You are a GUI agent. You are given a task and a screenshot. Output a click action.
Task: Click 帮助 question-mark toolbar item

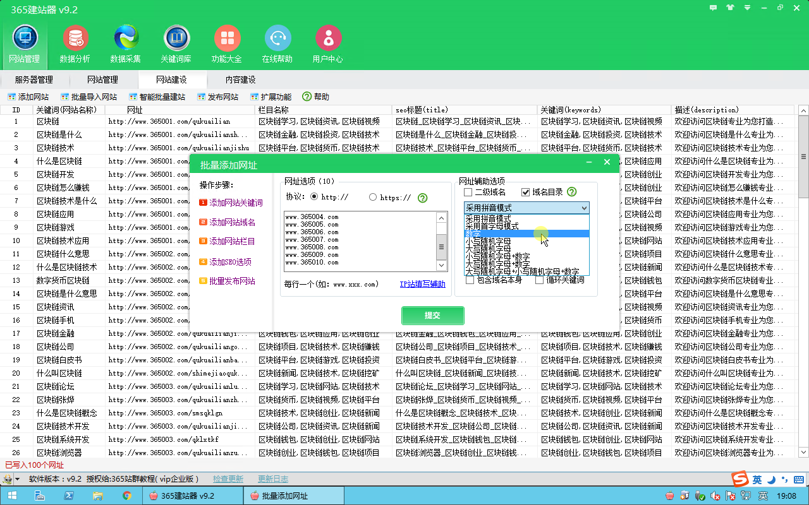pos(315,97)
